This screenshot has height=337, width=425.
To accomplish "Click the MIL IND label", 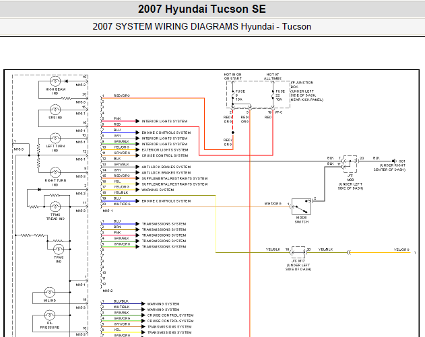I will click(50, 301).
